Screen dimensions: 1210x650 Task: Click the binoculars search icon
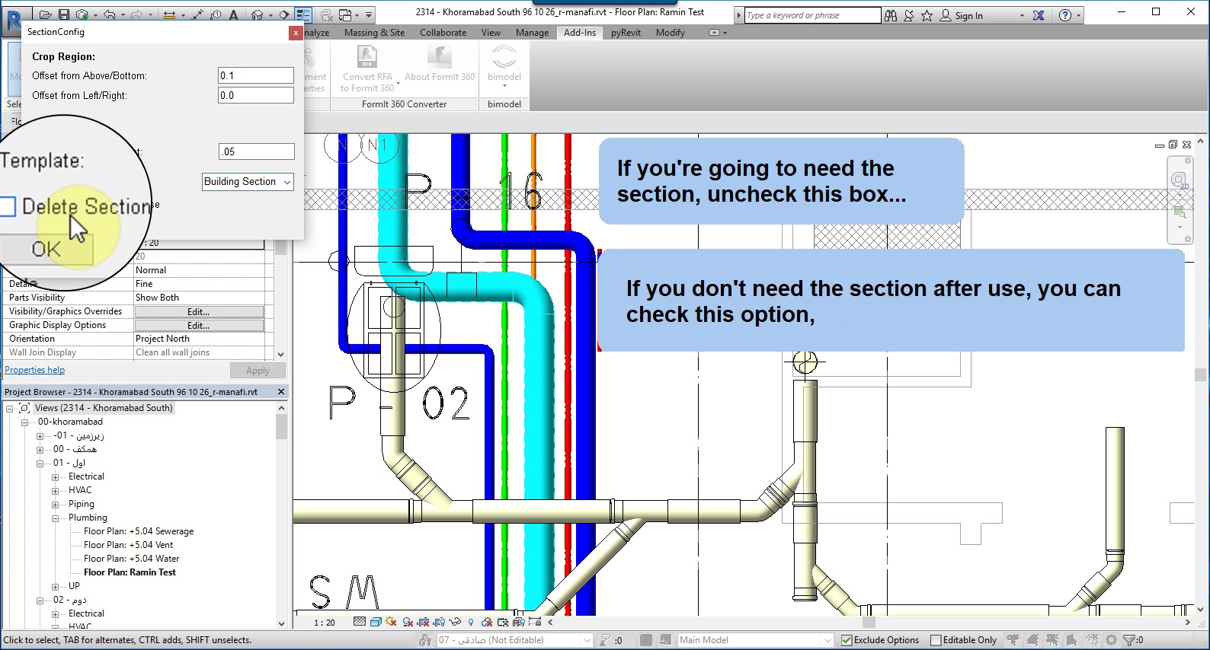[891, 15]
